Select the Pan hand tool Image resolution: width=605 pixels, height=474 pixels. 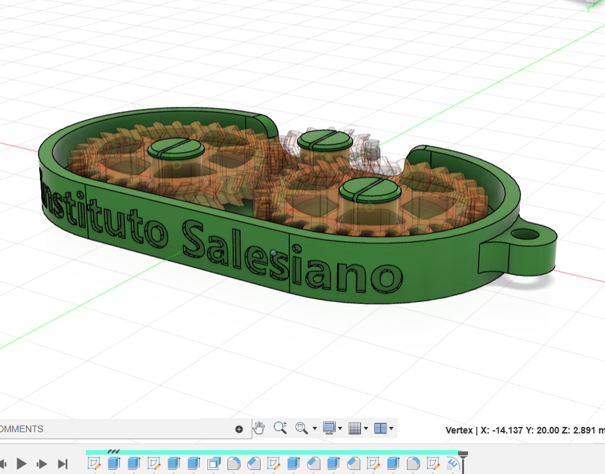[x=259, y=429]
